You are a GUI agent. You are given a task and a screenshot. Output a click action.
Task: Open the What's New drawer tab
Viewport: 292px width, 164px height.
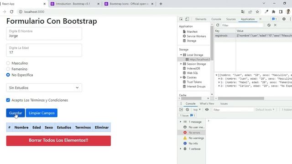[x=207, y=103]
